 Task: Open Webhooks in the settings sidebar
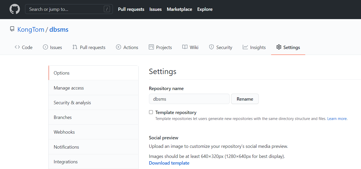coord(93,132)
